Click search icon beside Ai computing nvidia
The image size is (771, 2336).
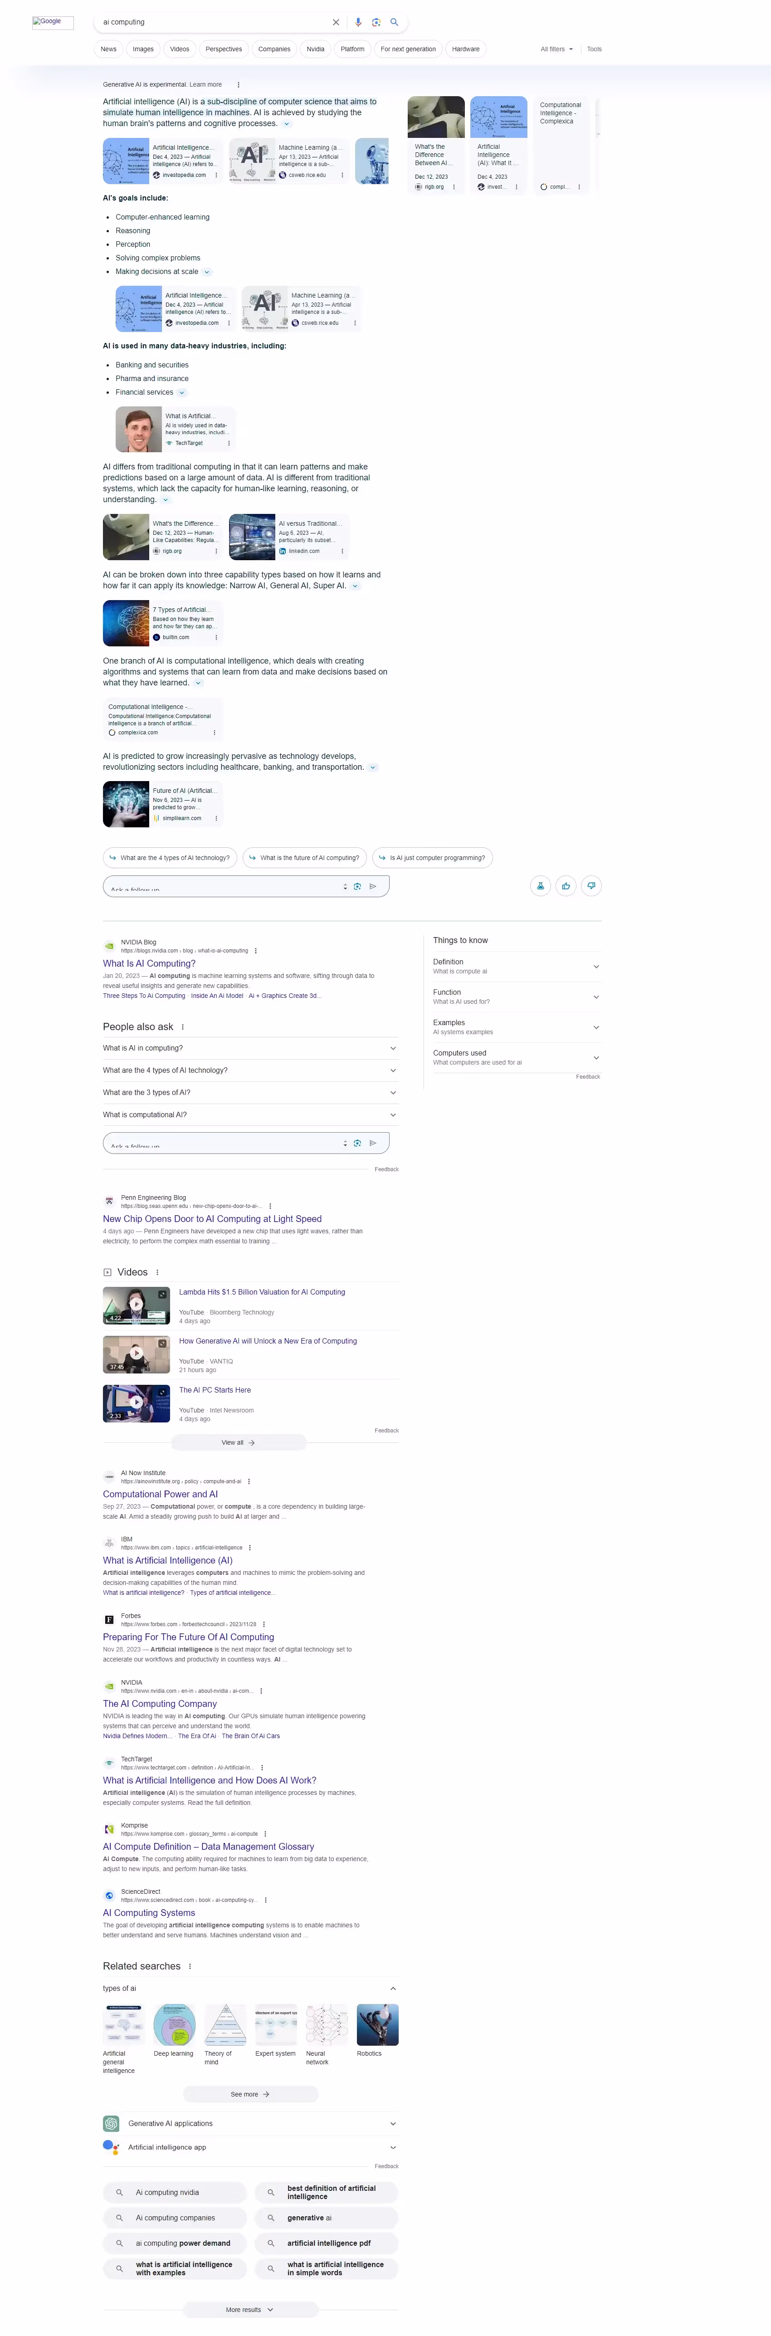pos(119,2192)
